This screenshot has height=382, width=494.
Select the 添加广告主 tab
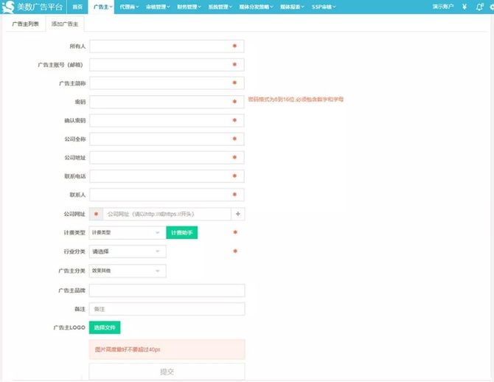[65, 24]
